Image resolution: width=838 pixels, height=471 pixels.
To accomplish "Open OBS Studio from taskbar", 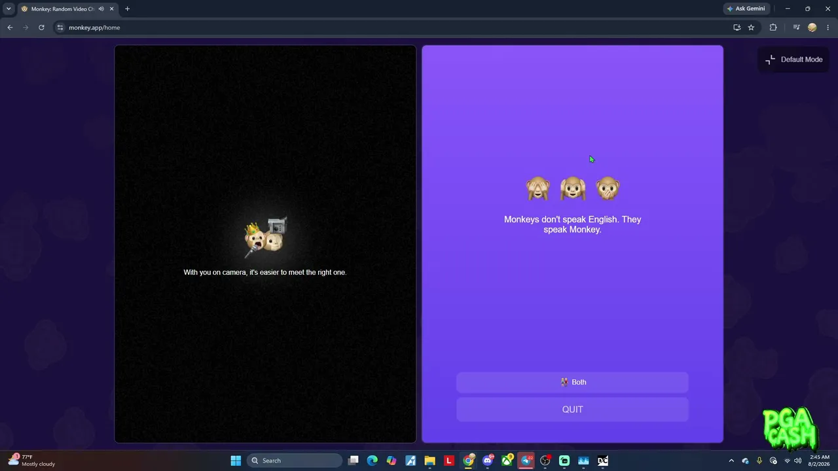I will [x=545, y=461].
